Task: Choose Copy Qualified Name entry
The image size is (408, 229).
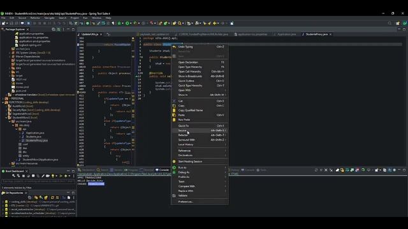Action: click(200, 110)
